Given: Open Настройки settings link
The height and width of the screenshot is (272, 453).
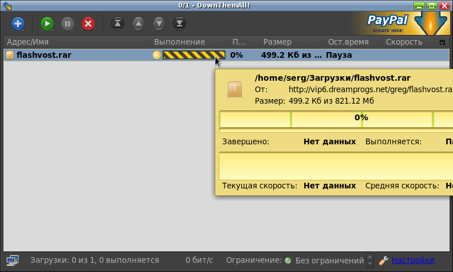Looking at the screenshot, I should 413,260.
